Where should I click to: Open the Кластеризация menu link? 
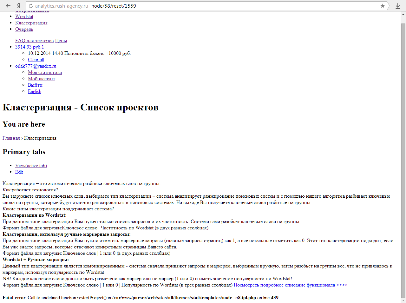[31, 23]
